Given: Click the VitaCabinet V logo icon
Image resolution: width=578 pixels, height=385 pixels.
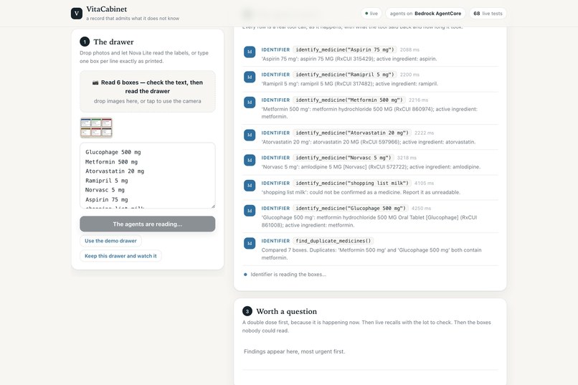Looking at the screenshot, I should point(76,13).
